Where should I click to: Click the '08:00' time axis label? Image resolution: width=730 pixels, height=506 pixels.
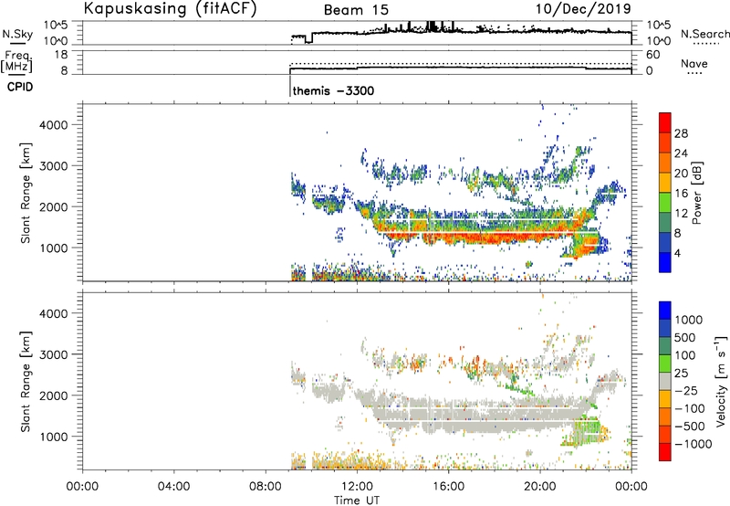(x=266, y=487)
